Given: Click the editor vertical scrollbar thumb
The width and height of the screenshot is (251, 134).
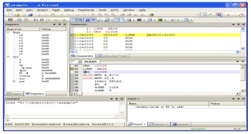Looking at the screenshot, I should click(243, 75).
